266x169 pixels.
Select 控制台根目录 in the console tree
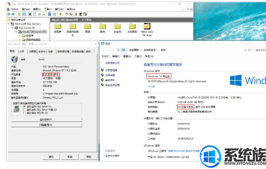point(18,20)
